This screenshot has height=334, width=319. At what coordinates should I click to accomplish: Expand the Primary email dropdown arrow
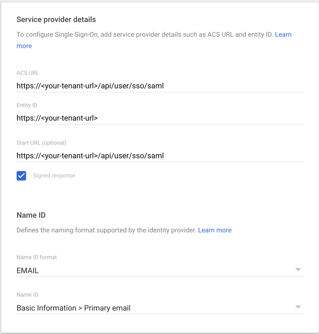298,307
